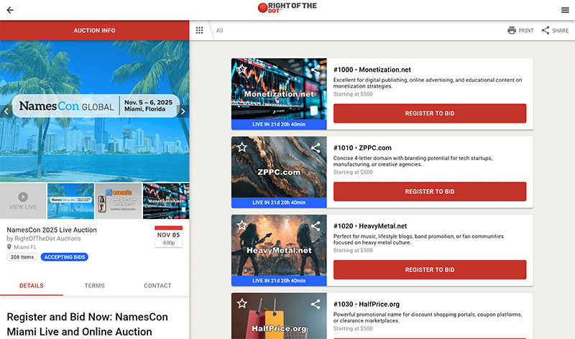This screenshot has width=575, height=339.
Task: Show previous banner image with left chevron
Action: click(x=6, y=111)
